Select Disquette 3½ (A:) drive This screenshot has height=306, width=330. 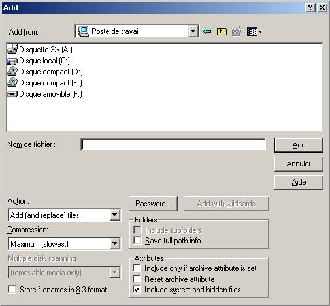click(40, 50)
